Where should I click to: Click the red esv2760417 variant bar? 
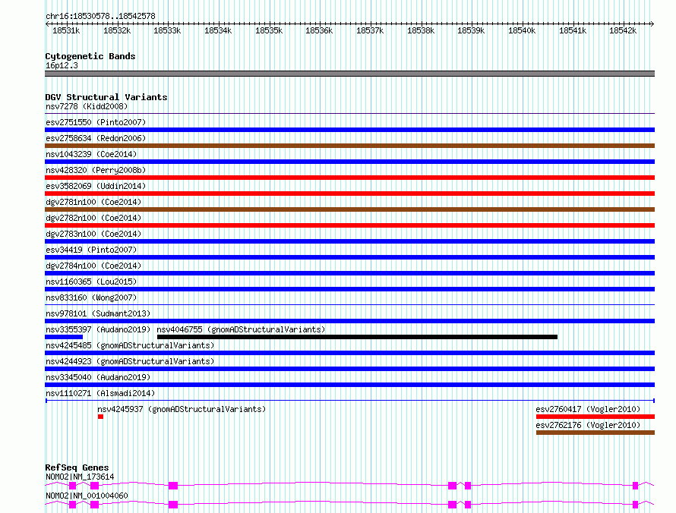(595, 417)
